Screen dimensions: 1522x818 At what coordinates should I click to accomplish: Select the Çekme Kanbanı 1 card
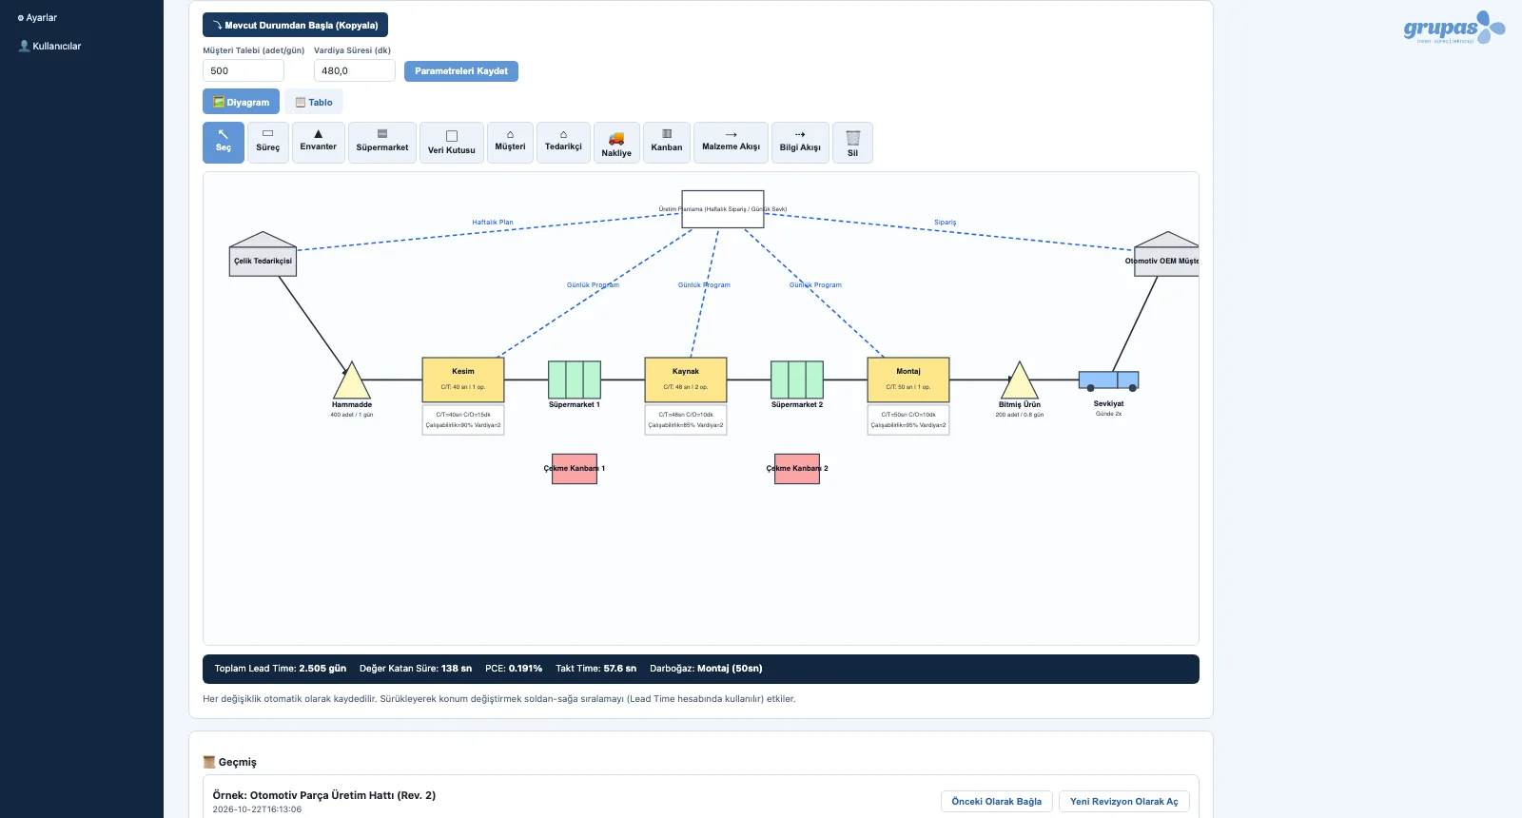point(575,469)
